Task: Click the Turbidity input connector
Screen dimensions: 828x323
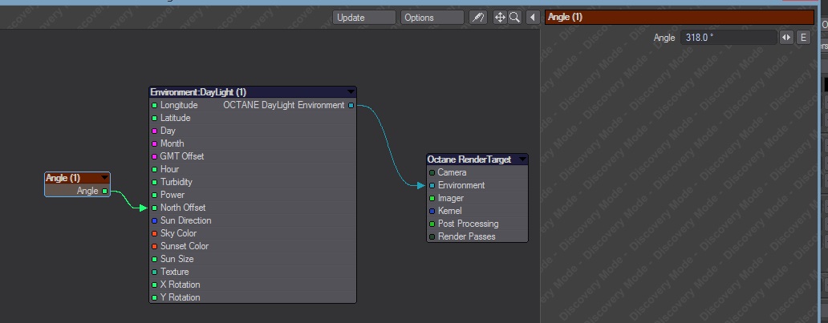Action: [155, 182]
